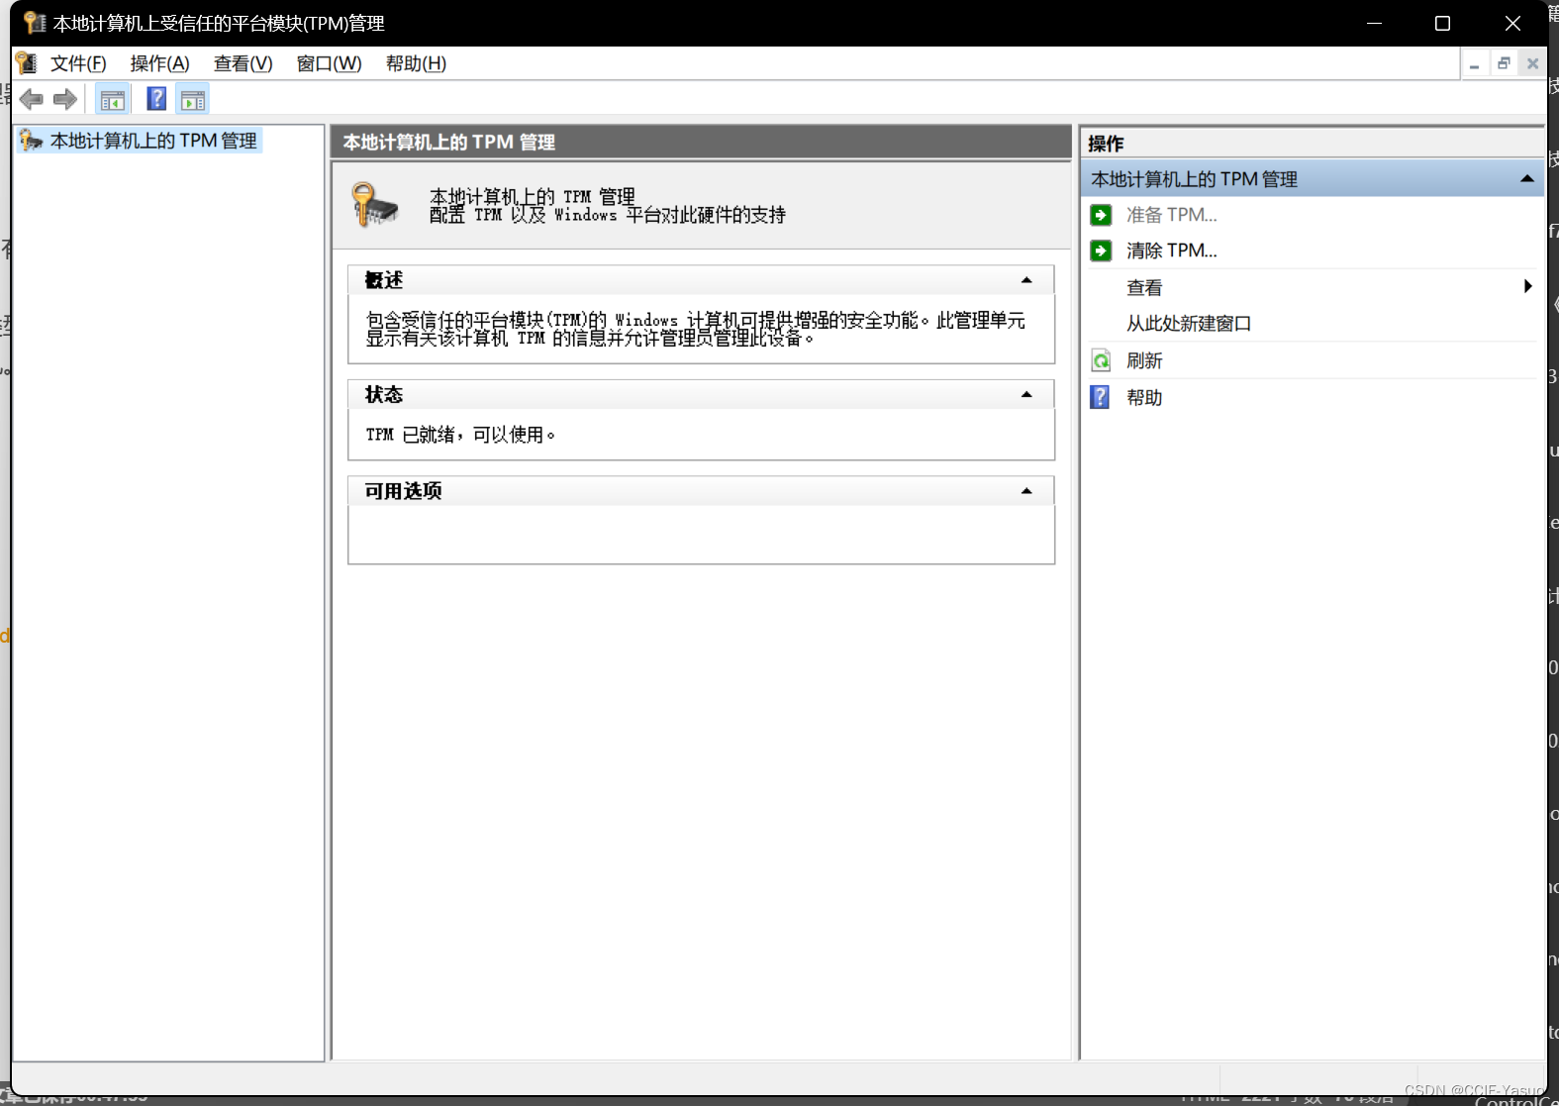Collapse the 本地计算机上的 TPM 管理 actions group
Viewport: 1559px width, 1106px height.
(1526, 179)
